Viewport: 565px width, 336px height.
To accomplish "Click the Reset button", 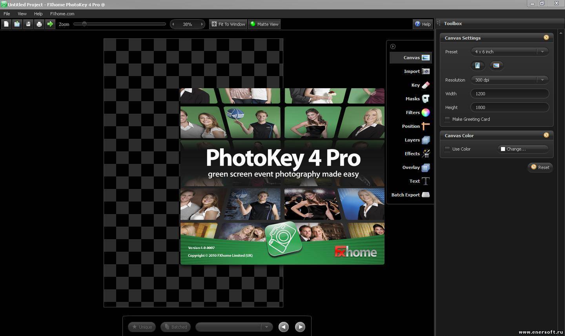I will click(x=540, y=167).
